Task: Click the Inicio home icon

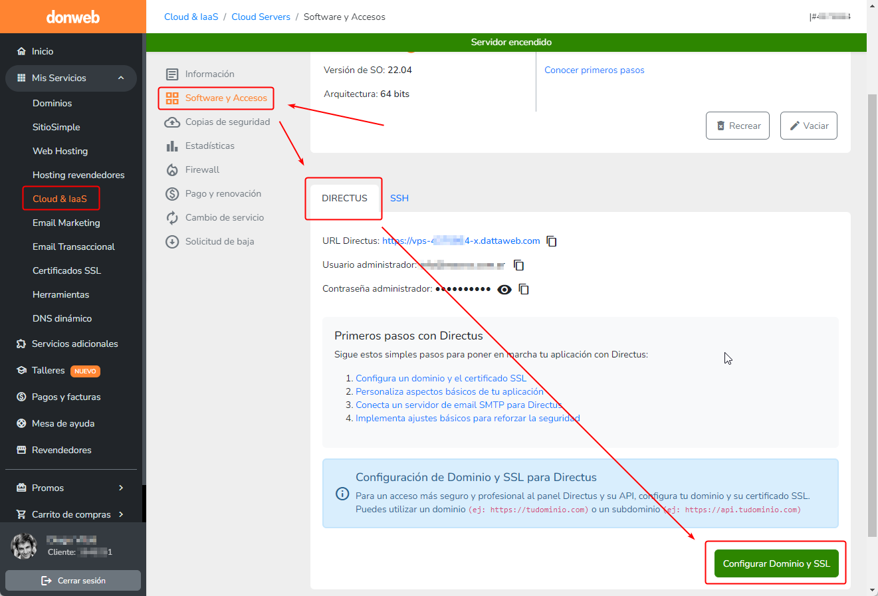Action: [x=21, y=51]
